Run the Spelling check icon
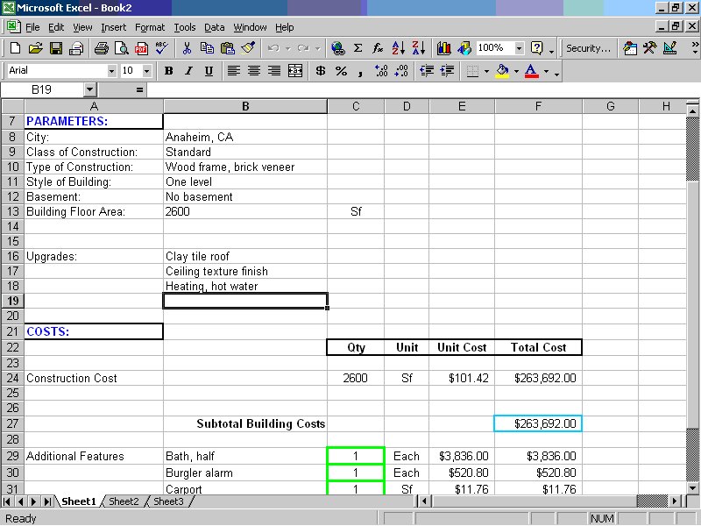Screen dimensions: 701x526 [161, 48]
